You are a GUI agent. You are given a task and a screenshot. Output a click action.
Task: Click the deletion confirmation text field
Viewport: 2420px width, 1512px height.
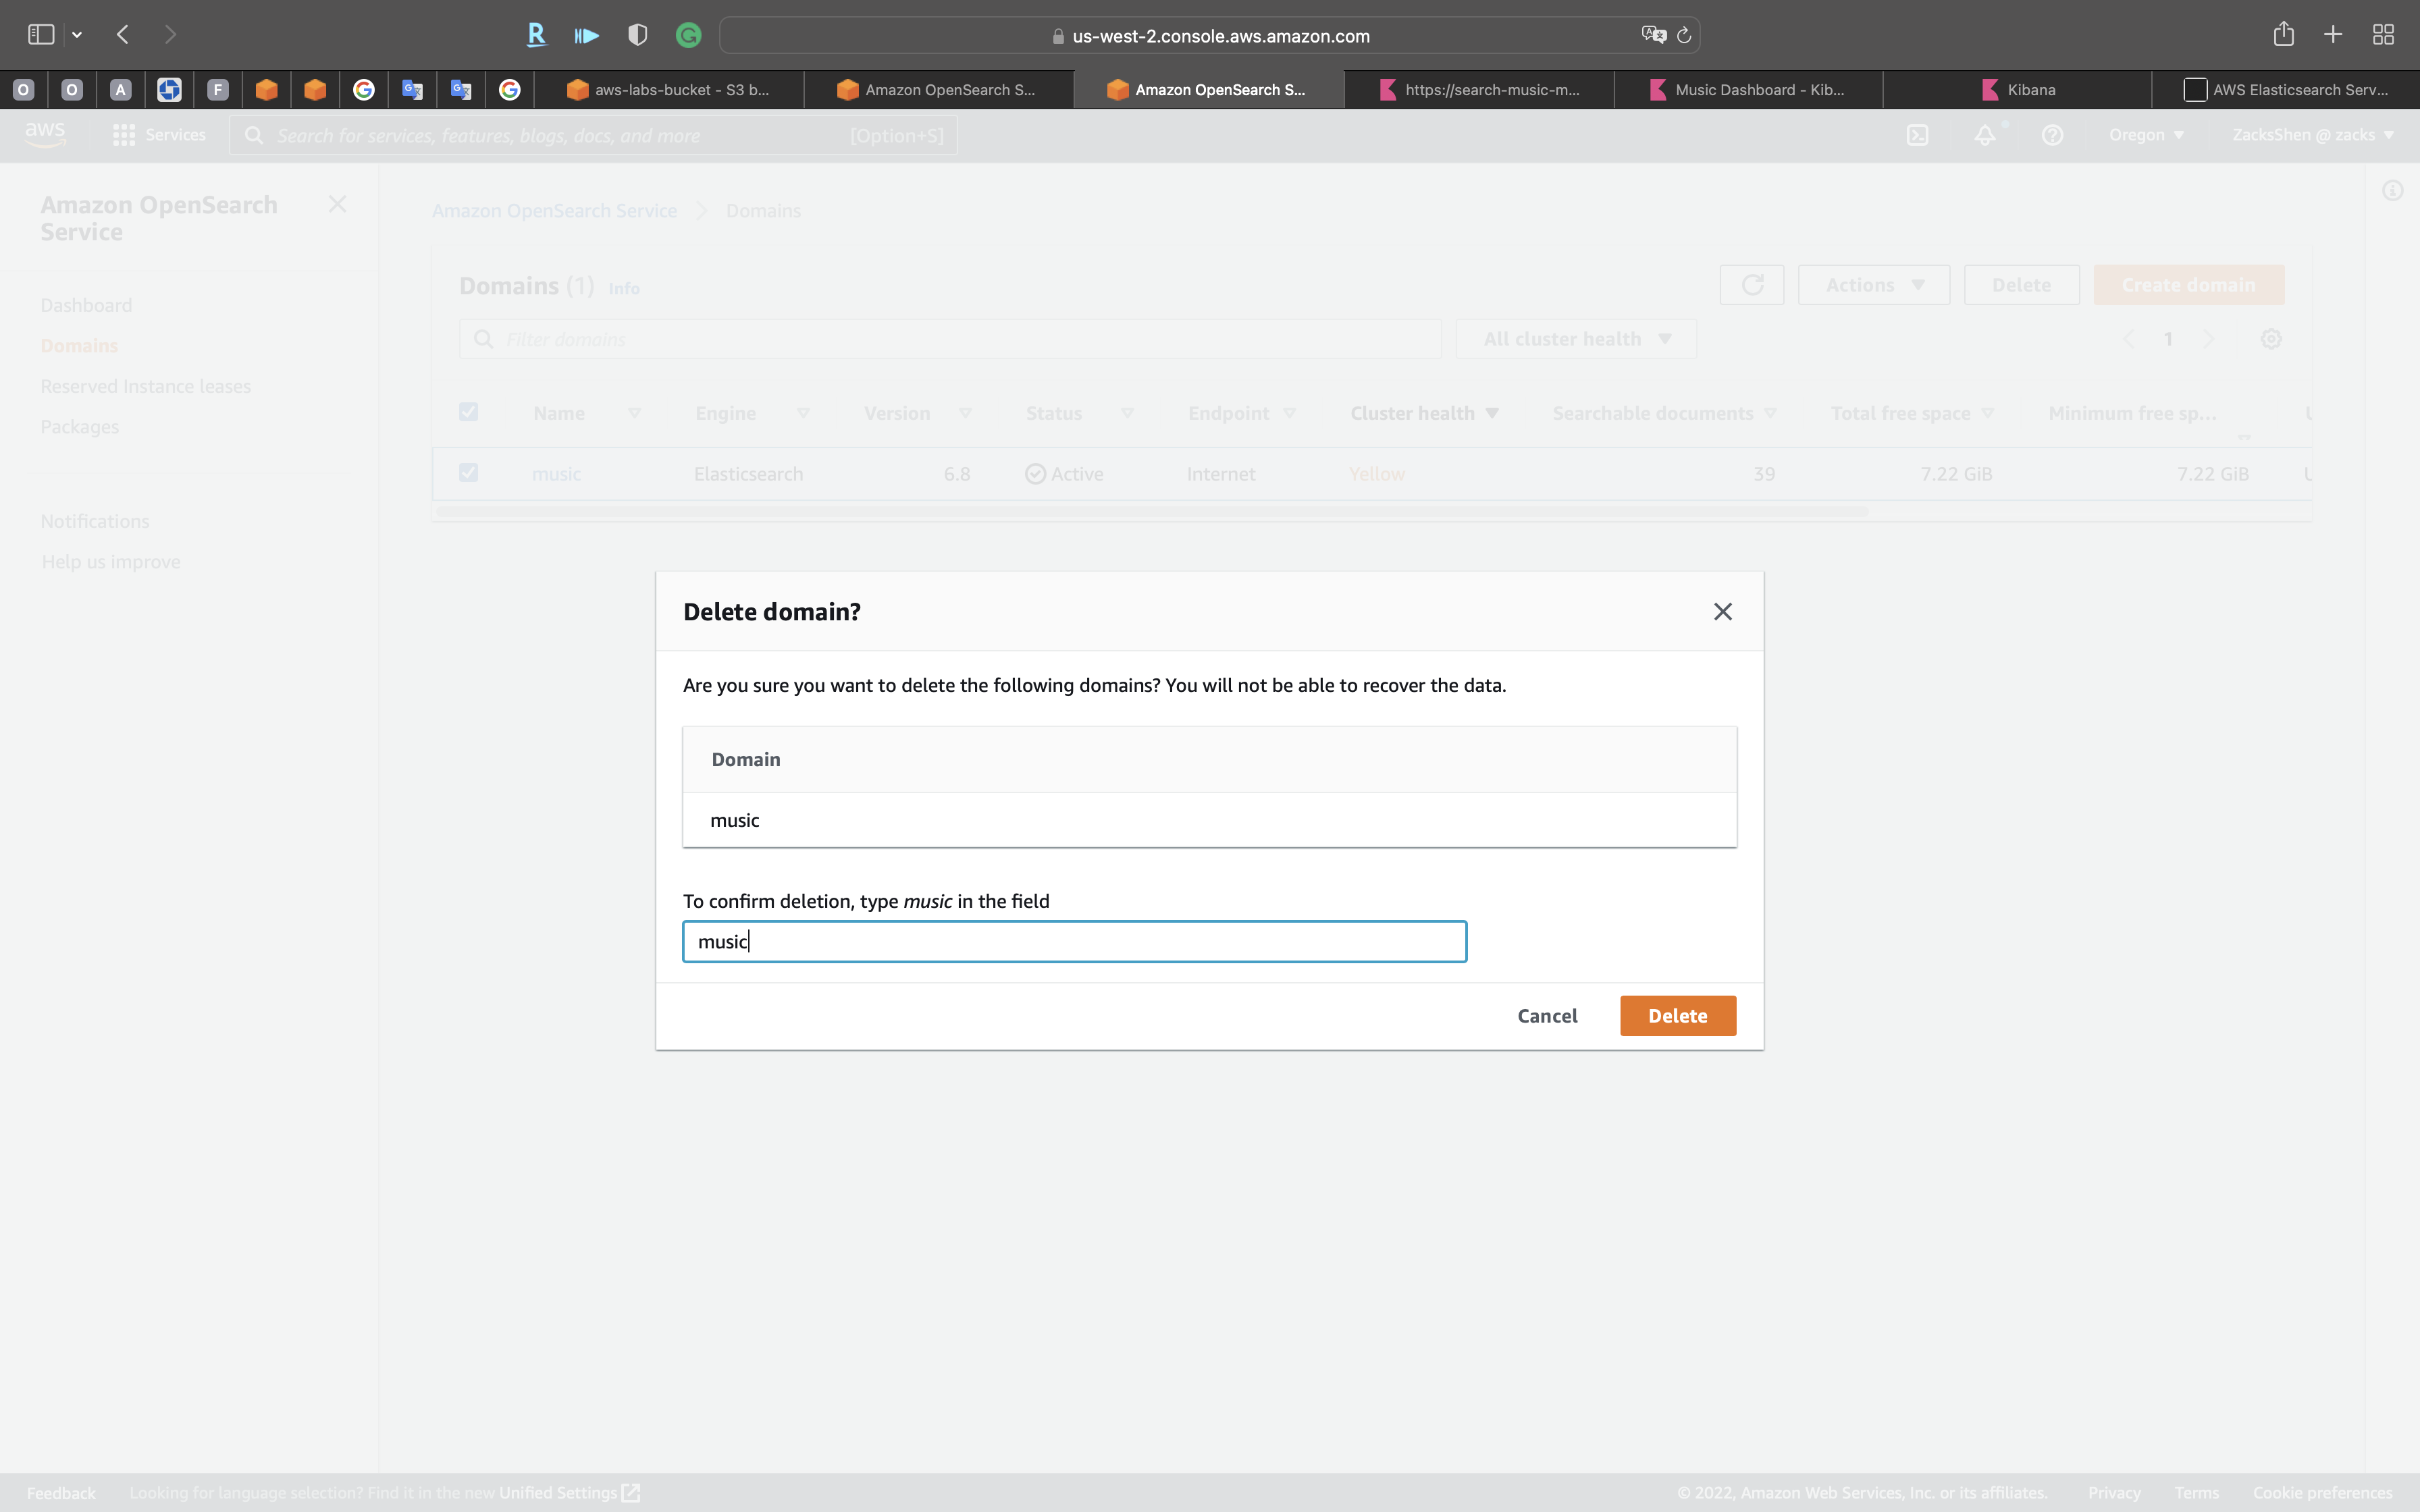(1074, 942)
